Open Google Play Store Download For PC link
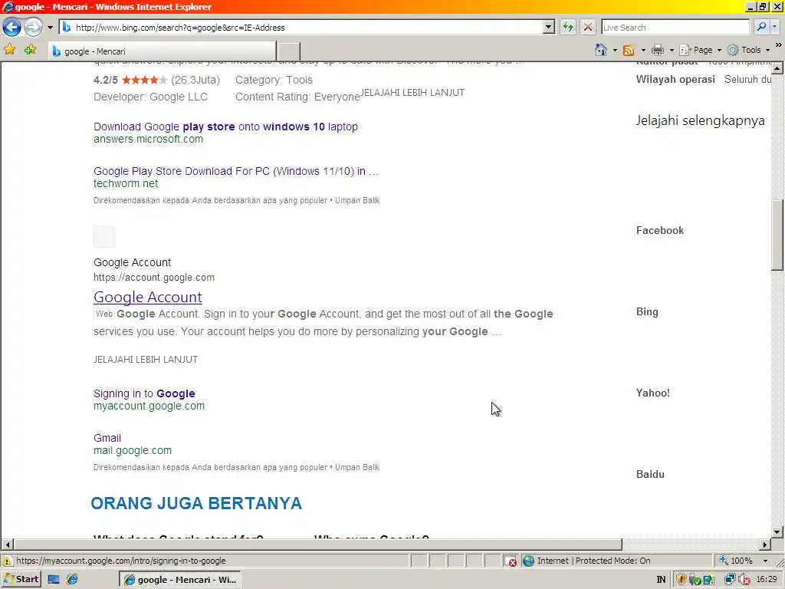 point(236,171)
